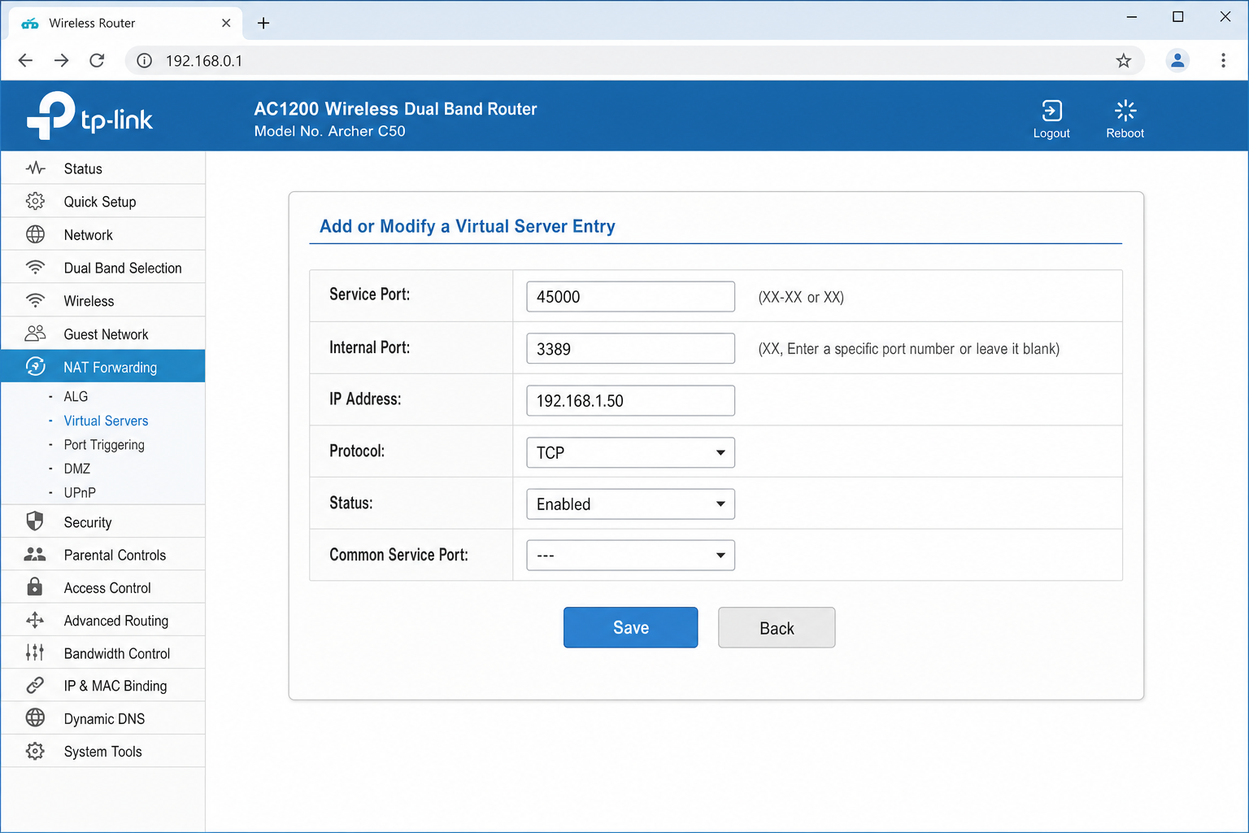Click the Dual Band Selection wifi icon

click(x=35, y=267)
